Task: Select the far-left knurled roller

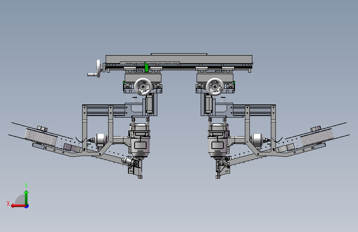Action: click(x=41, y=137)
